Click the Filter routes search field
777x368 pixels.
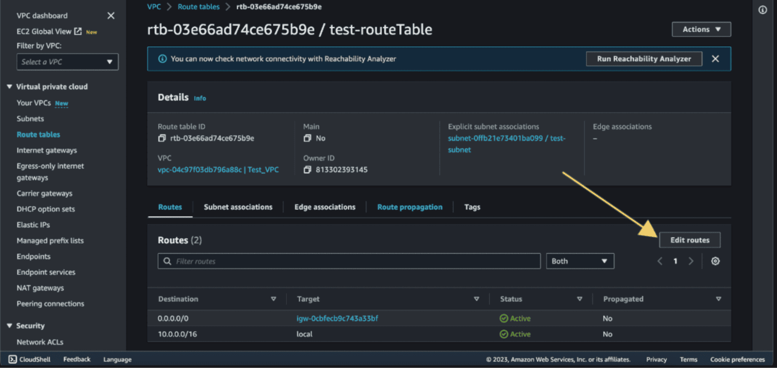[349, 261]
